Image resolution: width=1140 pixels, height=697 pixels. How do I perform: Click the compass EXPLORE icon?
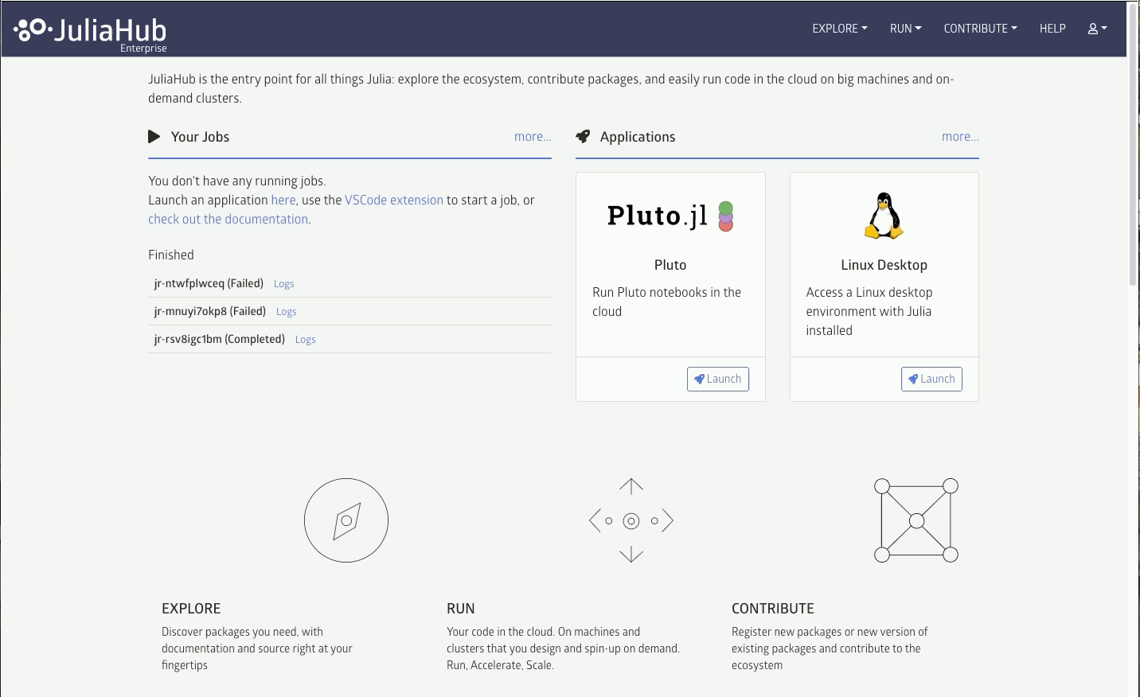346,520
